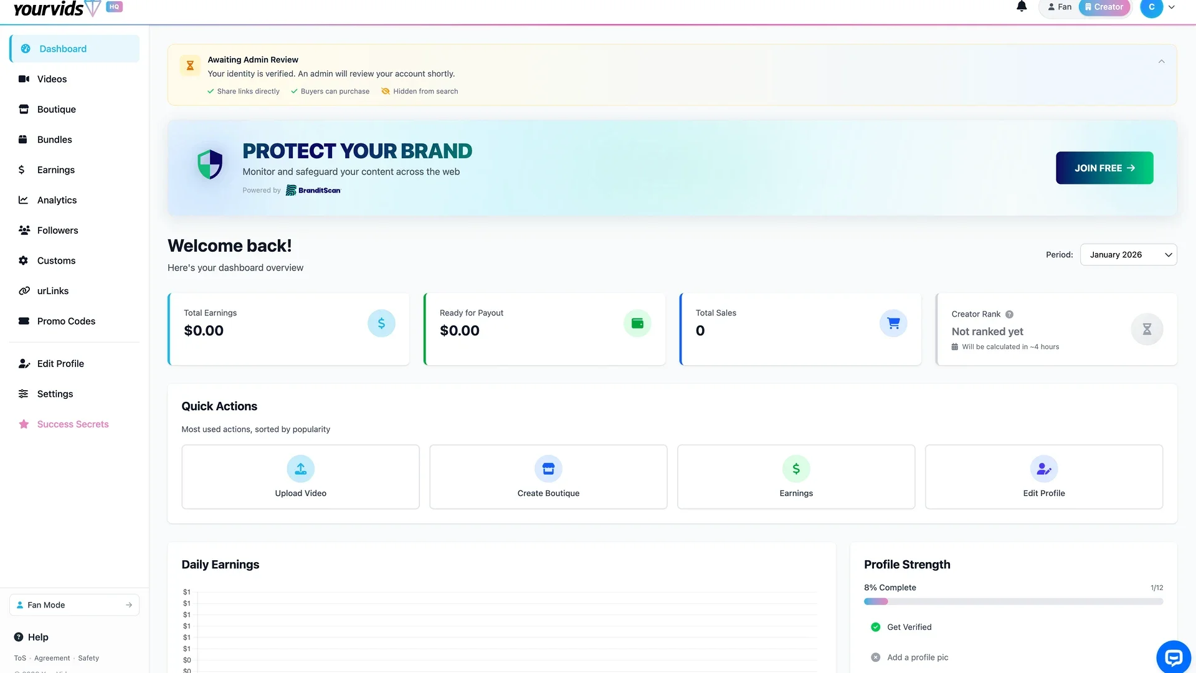Go to the Bundles section
The image size is (1196, 673).
coord(54,139)
